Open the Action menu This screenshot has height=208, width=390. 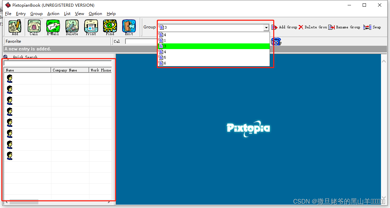coord(53,14)
